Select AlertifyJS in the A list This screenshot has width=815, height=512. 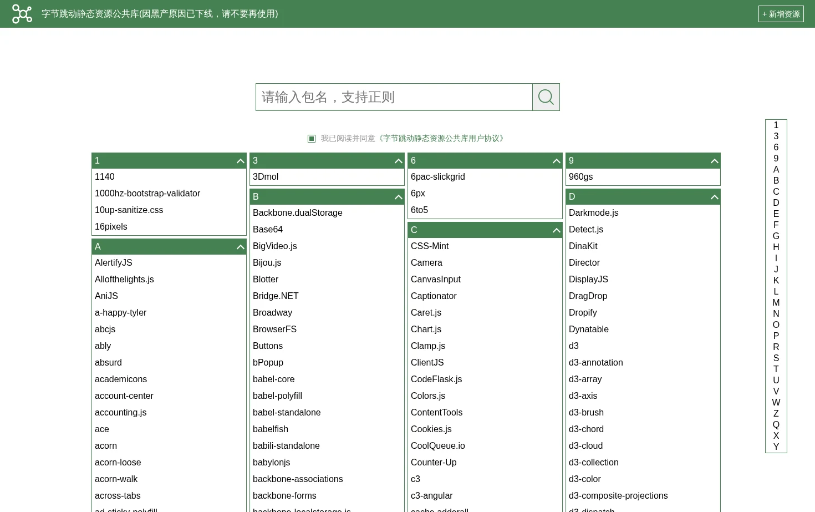coord(114,263)
